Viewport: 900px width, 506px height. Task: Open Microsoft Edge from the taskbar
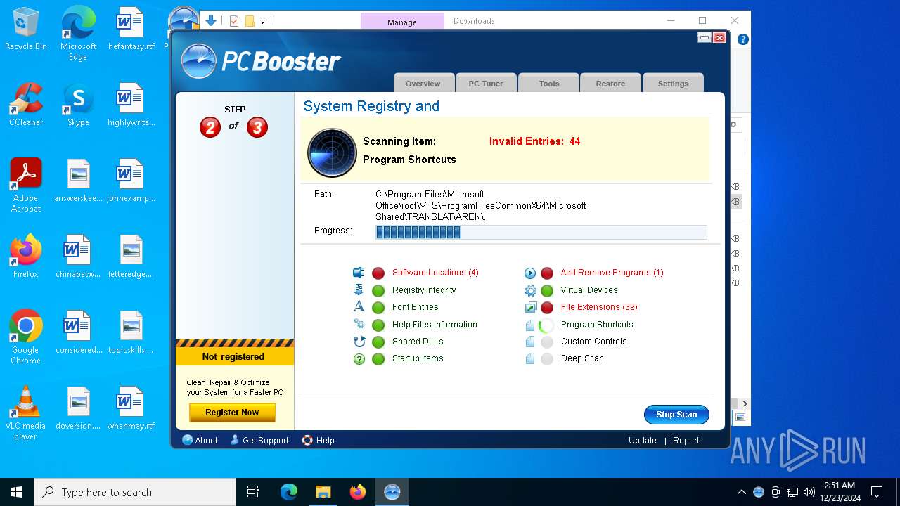click(289, 492)
